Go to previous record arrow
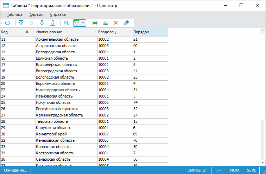 [x=31, y=23]
